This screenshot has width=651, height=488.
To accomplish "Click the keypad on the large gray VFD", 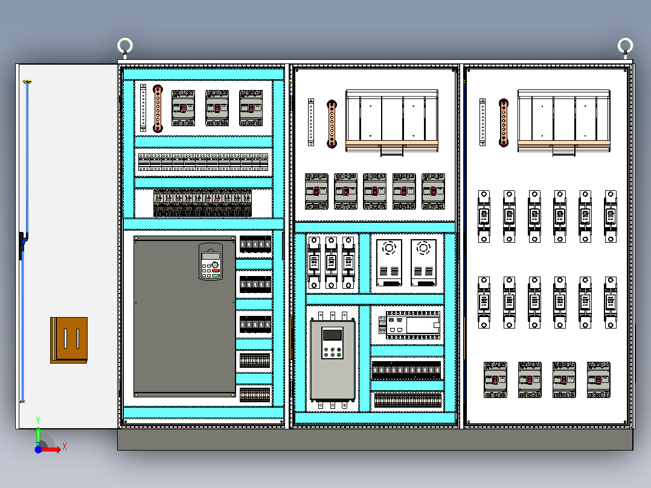I will click(211, 262).
